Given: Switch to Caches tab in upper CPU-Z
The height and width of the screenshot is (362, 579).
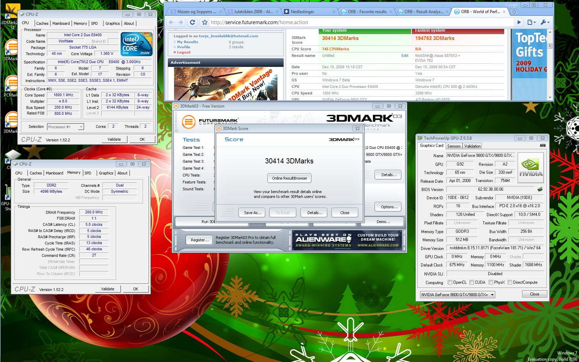Looking at the screenshot, I should [42, 23].
